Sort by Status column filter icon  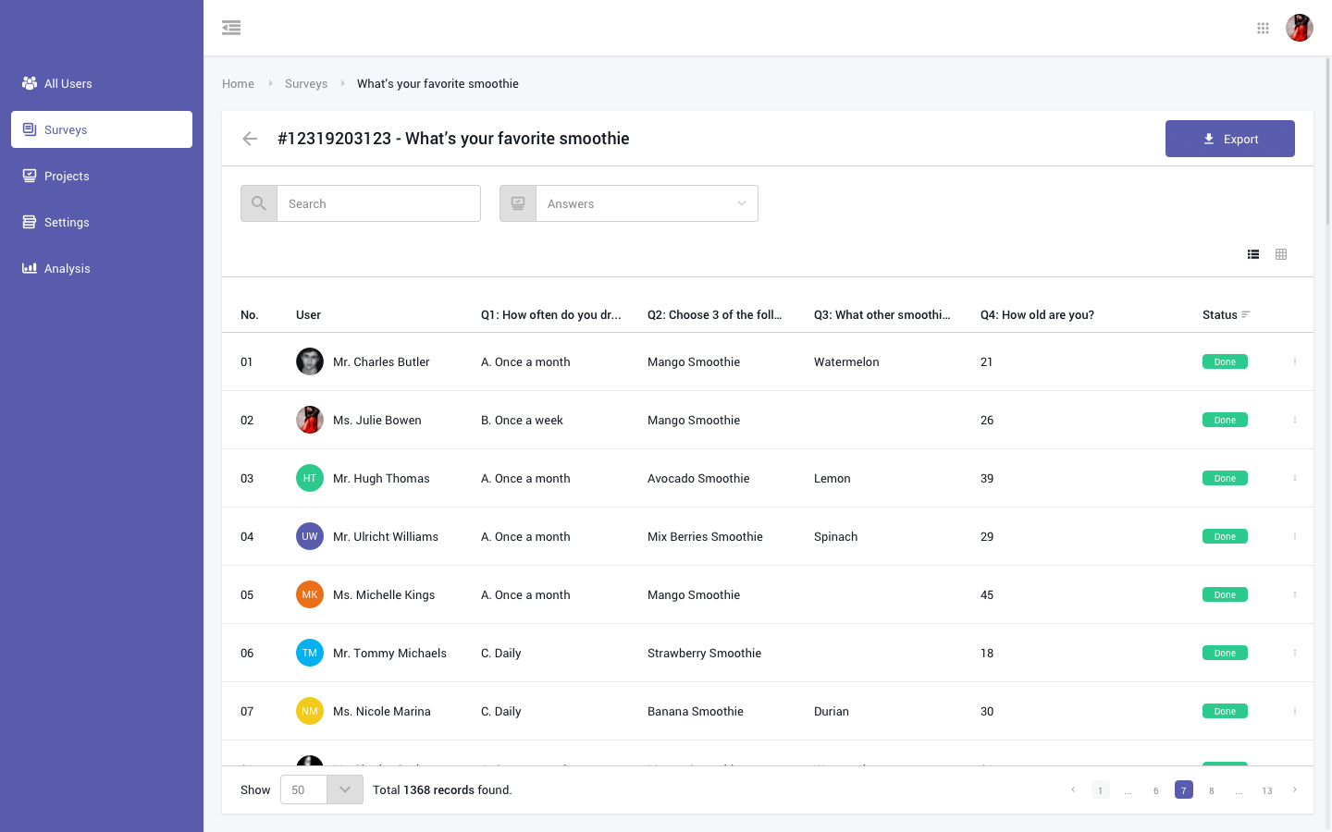pos(1246,315)
